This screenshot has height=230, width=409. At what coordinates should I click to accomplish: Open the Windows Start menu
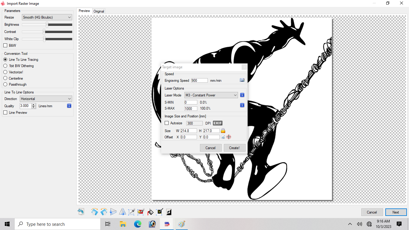[7, 224]
